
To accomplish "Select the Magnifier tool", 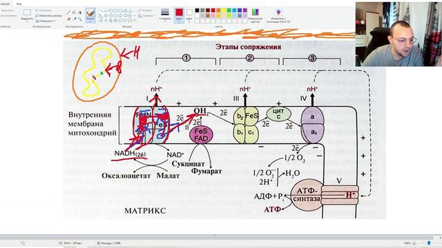I will tap(80, 19).
